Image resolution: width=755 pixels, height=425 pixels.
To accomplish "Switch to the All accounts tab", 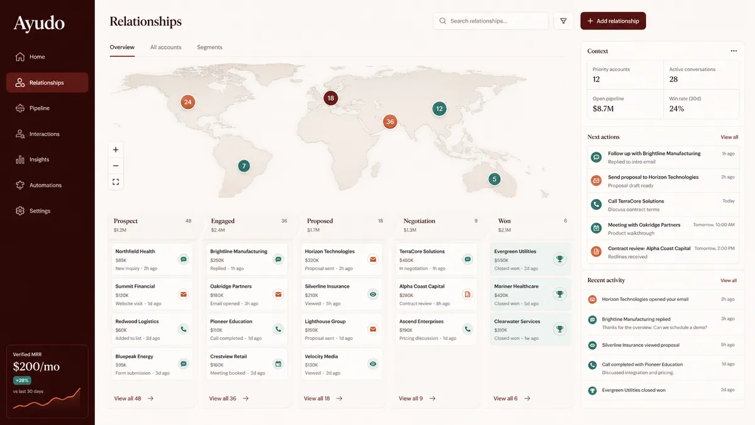I will tap(165, 47).
